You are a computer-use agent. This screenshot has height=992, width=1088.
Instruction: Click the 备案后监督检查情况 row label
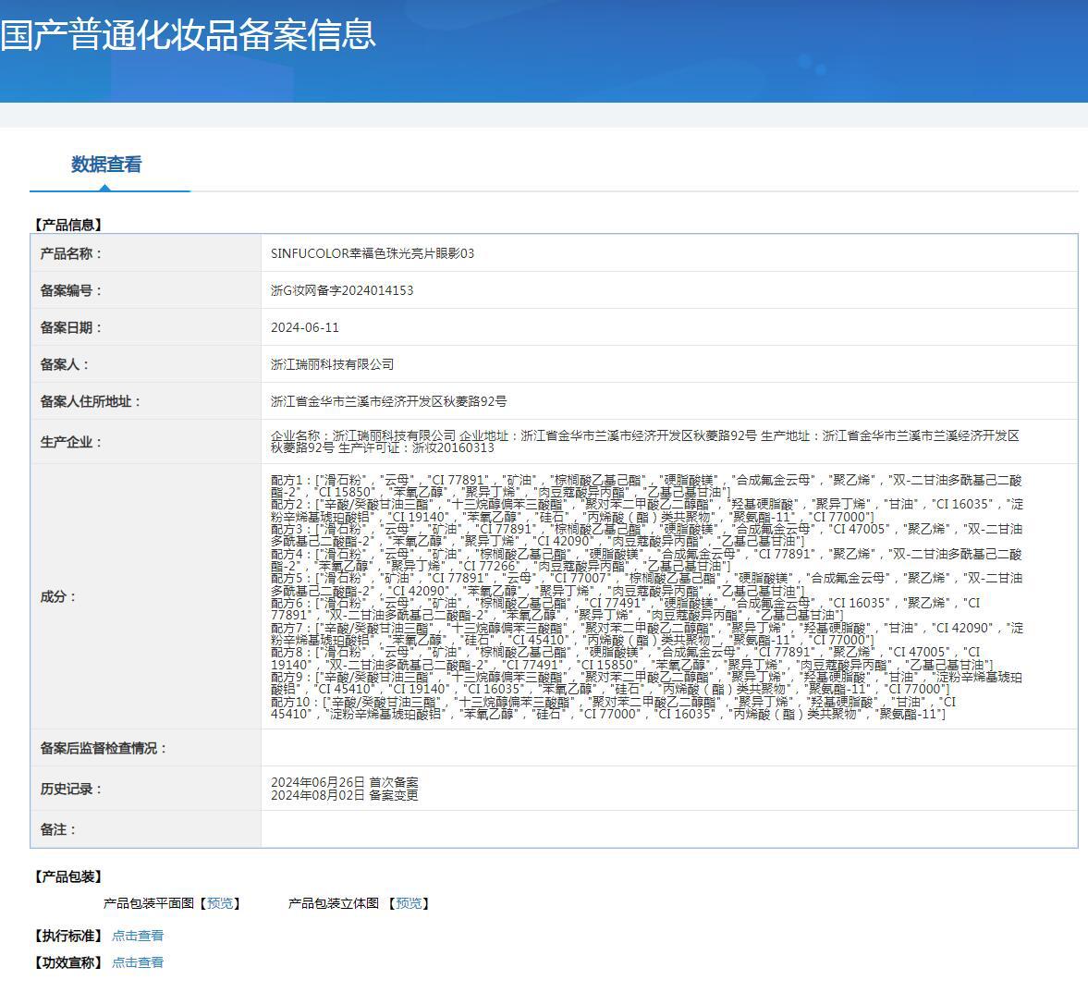(x=104, y=748)
